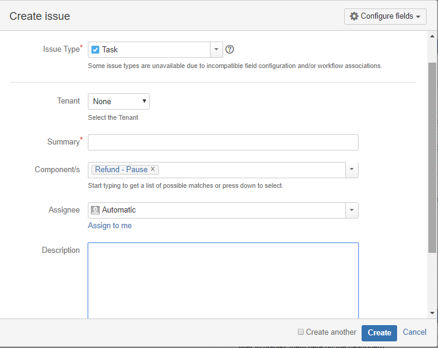Expand the Component/s dropdown arrow
The height and width of the screenshot is (348, 438).
click(352, 170)
